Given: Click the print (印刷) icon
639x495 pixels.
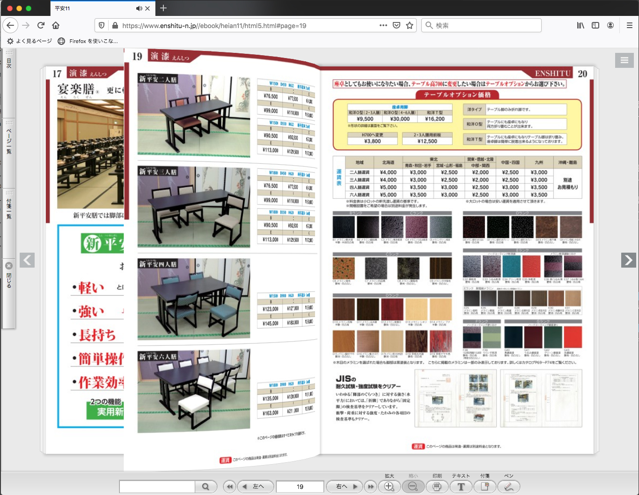Looking at the screenshot, I should [437, 487].
